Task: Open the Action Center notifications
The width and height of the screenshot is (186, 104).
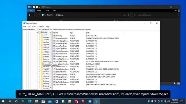Action: point(182,101)
